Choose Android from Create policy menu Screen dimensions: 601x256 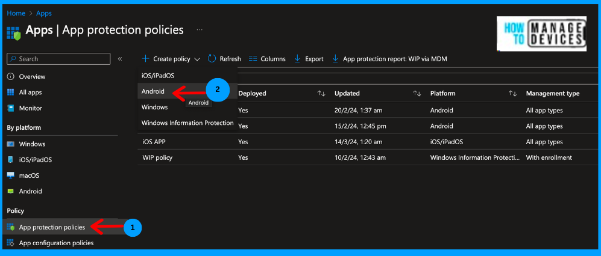coord(188,91)
